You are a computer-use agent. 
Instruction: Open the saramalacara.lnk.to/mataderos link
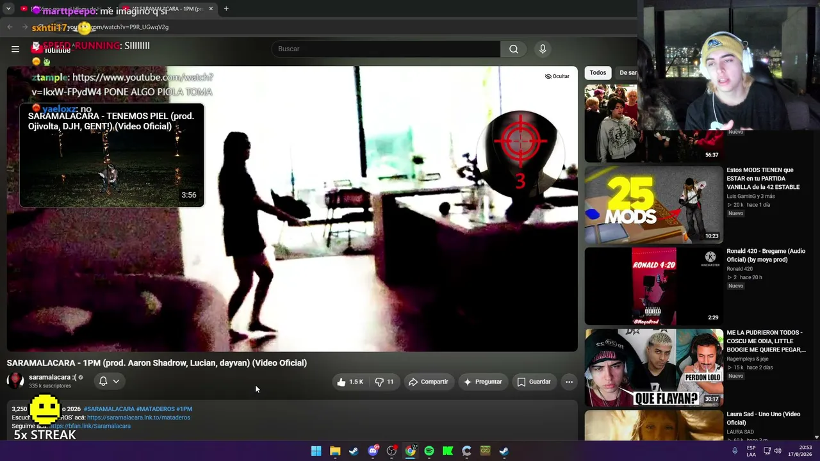138,417
